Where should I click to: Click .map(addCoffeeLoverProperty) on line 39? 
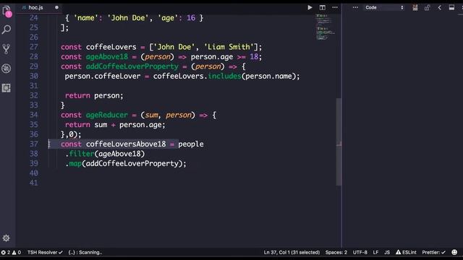pos(124,164)
